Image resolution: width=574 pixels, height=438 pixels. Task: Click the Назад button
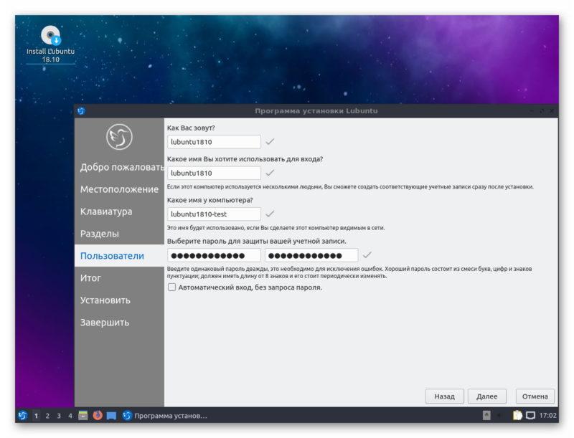444,396
